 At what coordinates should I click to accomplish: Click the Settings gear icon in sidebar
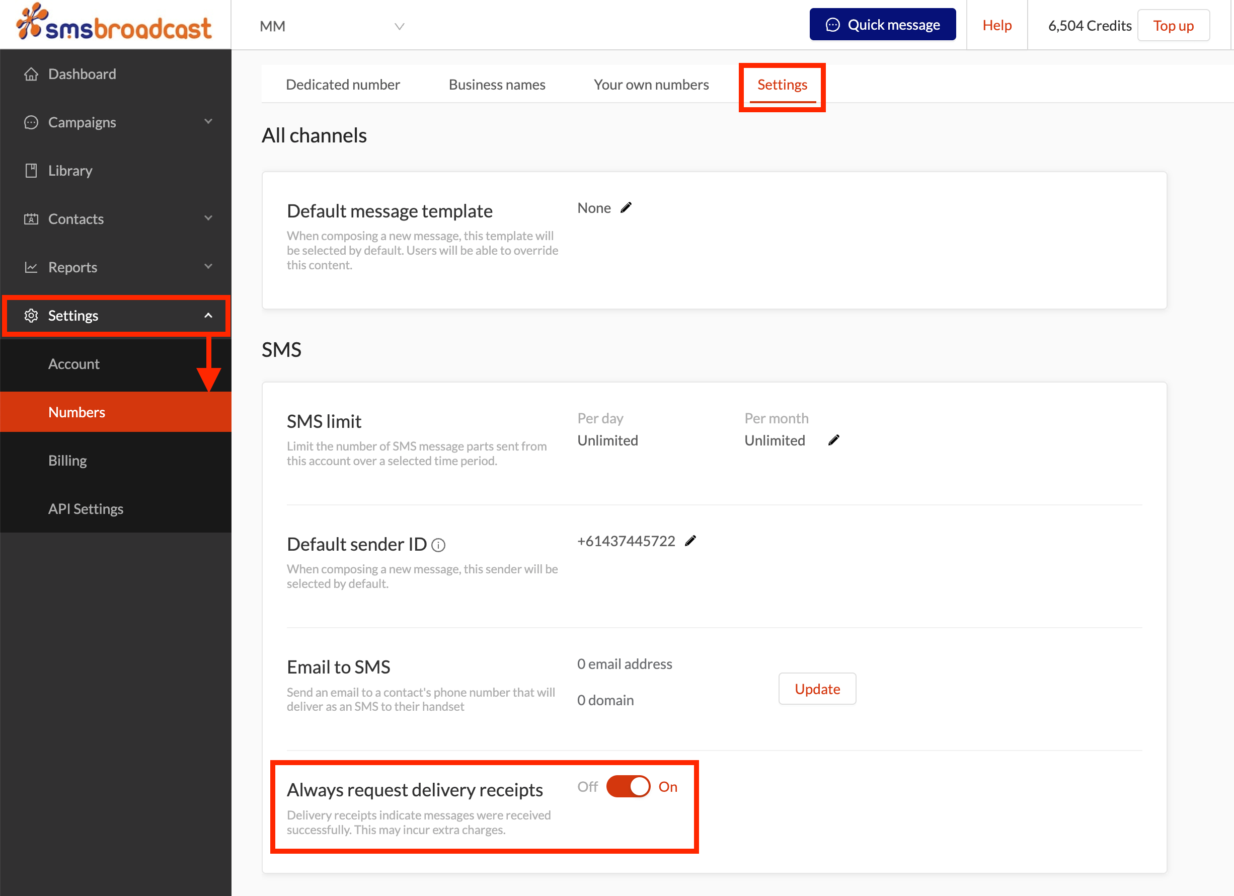point(31,316)
